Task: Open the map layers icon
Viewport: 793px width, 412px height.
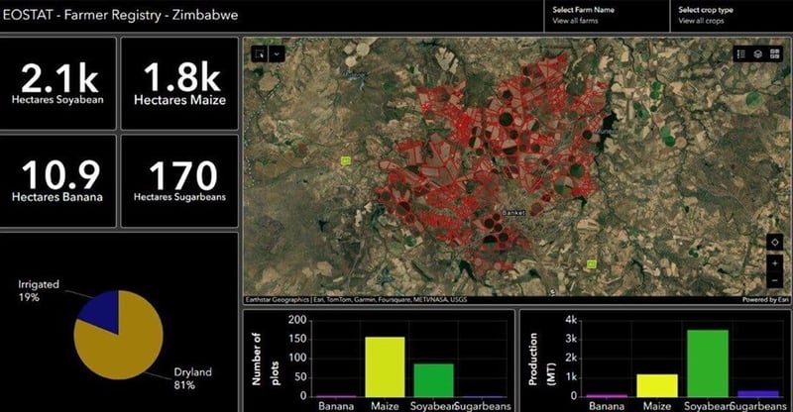Action: tap(757, 53)
